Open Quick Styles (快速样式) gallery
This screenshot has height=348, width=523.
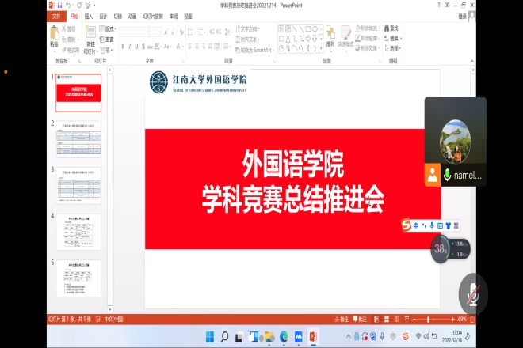(x=346, y=35)
